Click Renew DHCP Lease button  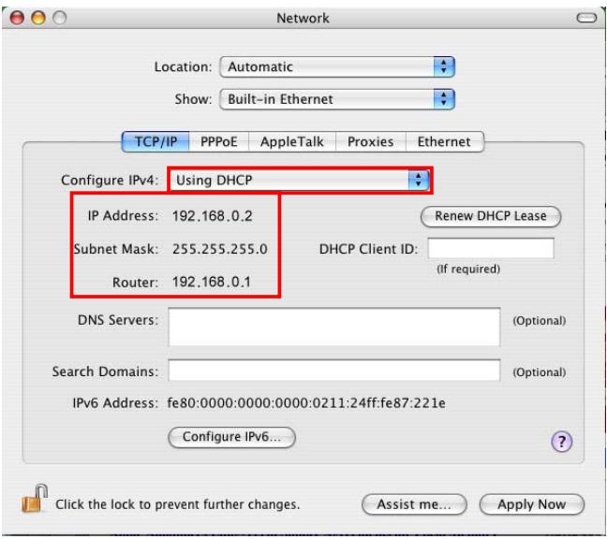491,216
